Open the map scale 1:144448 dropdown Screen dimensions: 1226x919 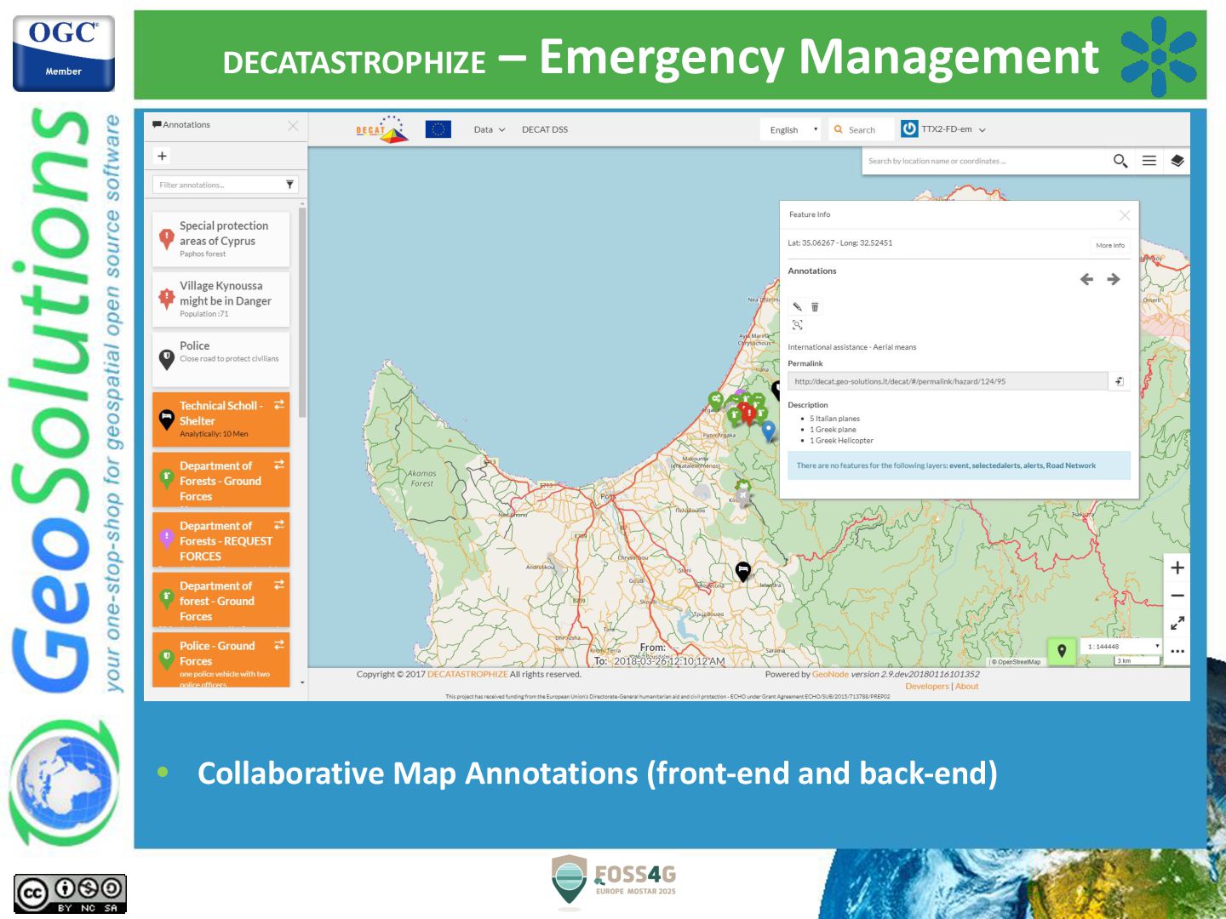pyautogui.click(x=1123, y=647)
